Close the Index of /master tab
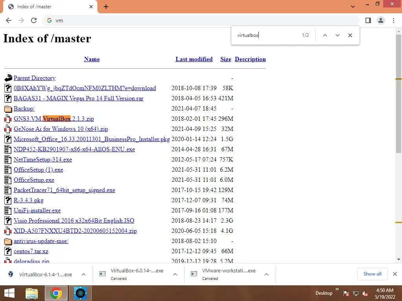Viewport: 402px width, 301px height. (91, 7)
